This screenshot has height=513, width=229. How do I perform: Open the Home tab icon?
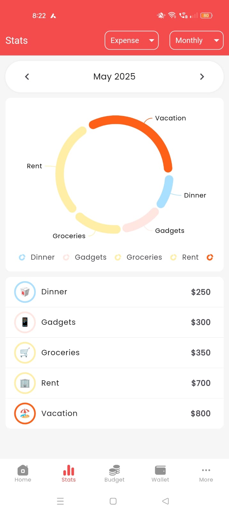[x=23, y=470]
